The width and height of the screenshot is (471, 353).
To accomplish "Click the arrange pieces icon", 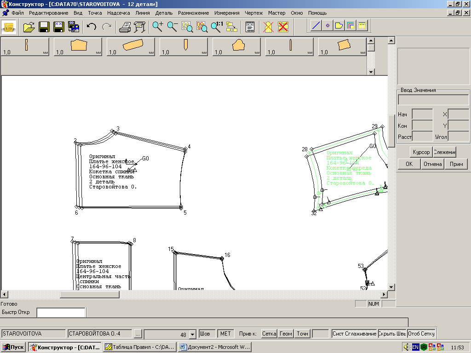I will [232, 27].
